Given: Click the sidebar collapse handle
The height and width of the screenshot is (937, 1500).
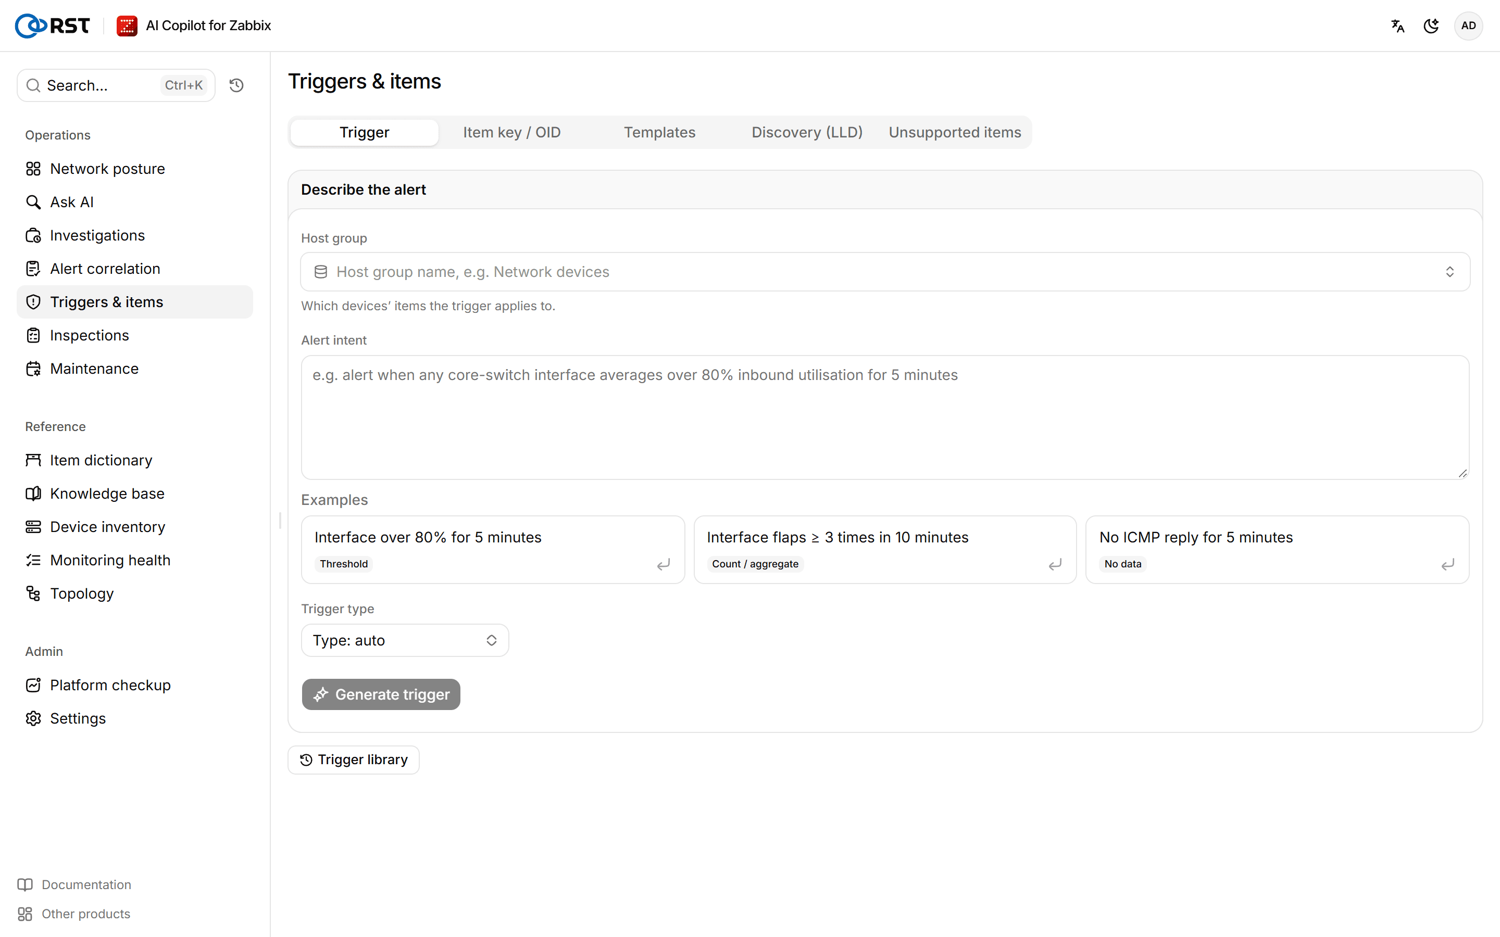Looking at the screenshot, I should coord(280,521).
